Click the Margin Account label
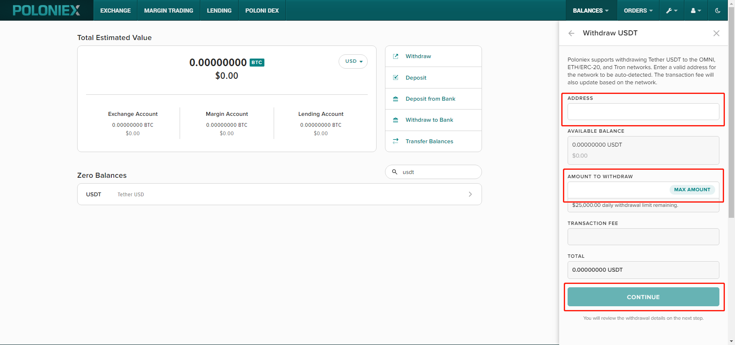735x345 pixels. point(227,114)
